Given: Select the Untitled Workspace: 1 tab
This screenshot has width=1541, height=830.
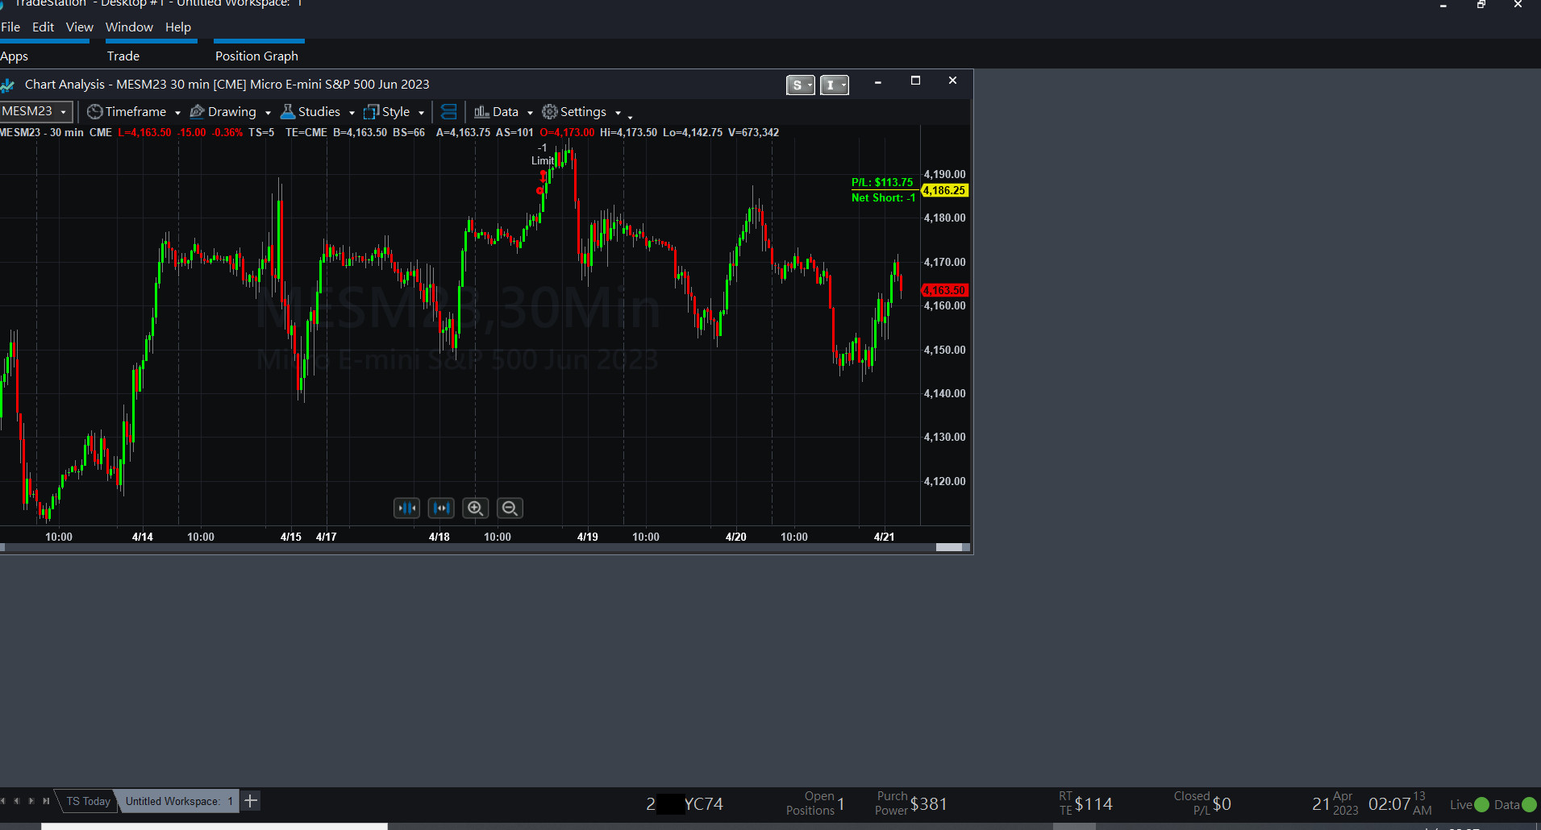Looking at the screenshot, I should pos(178,801).
